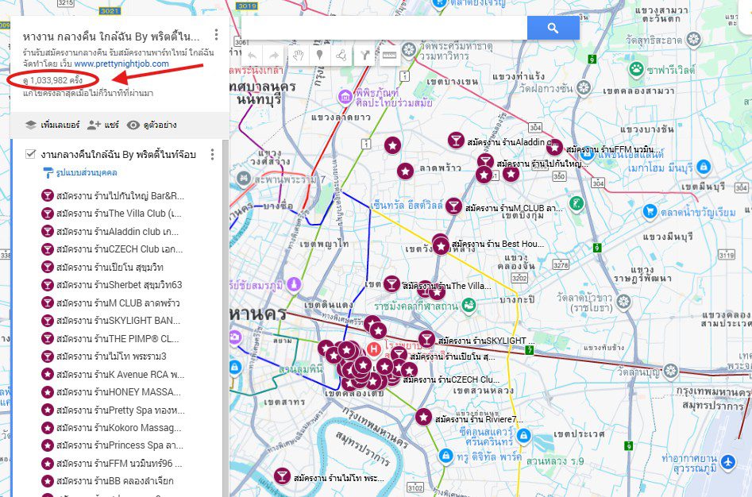Click the blue search magnifier button
Image resolution: width=752 pixels, height=497 pixels.
pyautogui.click(x=553, y=29)
